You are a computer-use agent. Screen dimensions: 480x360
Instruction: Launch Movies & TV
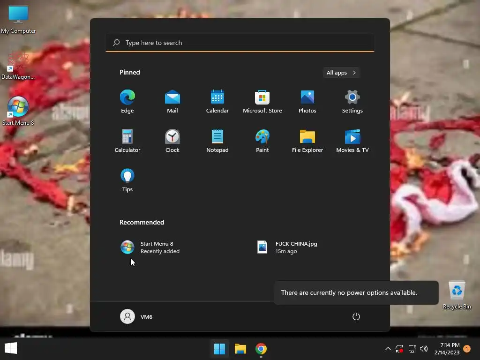352,141
